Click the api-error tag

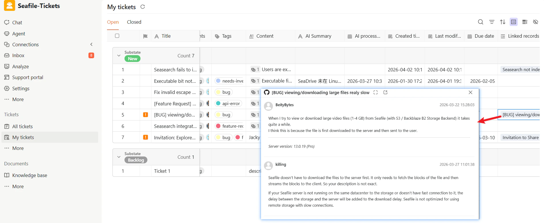(228, 103)
